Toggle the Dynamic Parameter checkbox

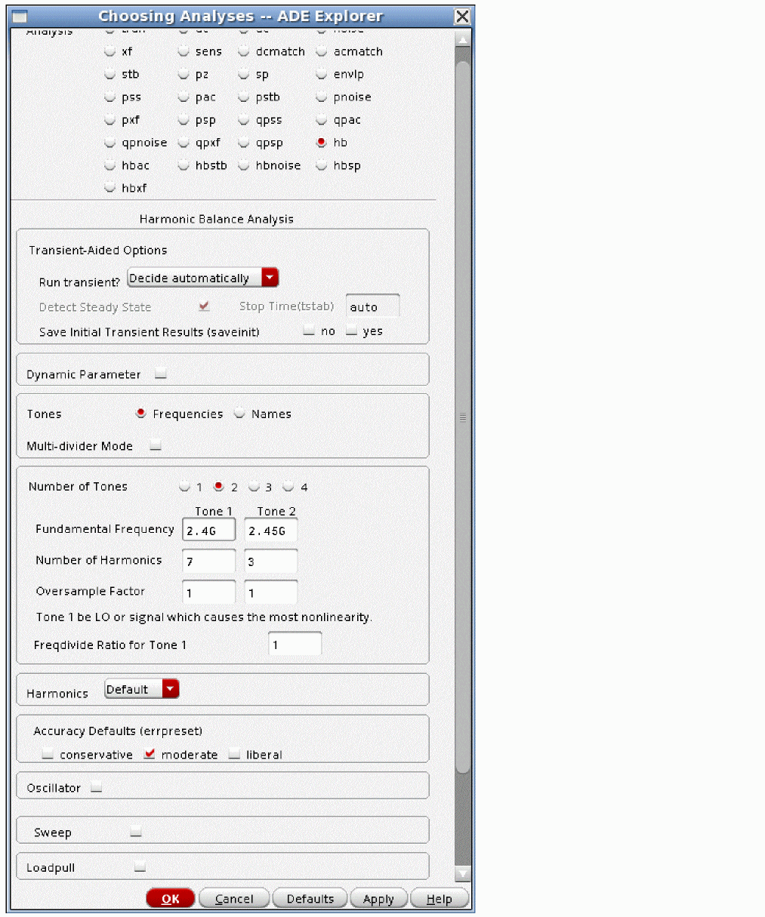coord(161,374)
